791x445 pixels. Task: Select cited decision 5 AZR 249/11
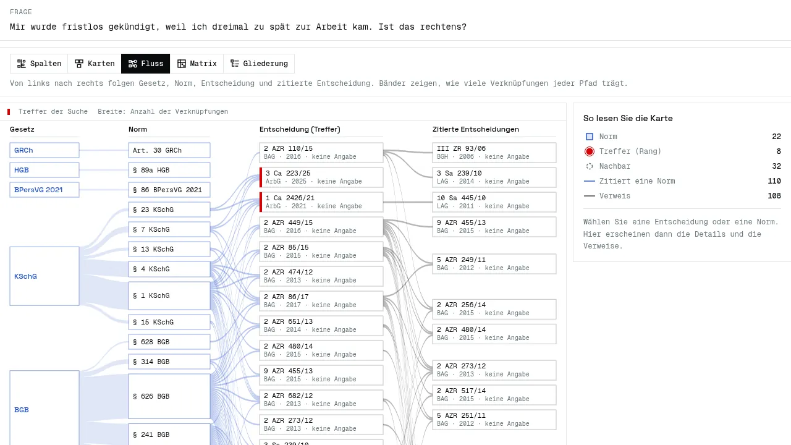click(x=494, y=264)
